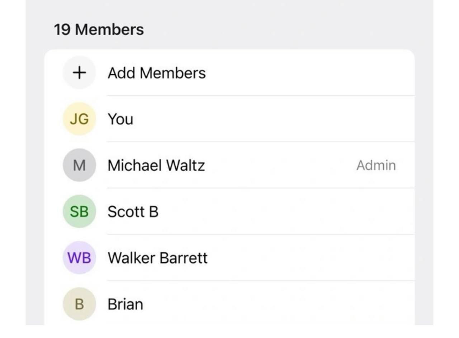Click the "19 Members" heading
Image resolution: width=459 pixels, height=338 pixels.
coord(99,29)
